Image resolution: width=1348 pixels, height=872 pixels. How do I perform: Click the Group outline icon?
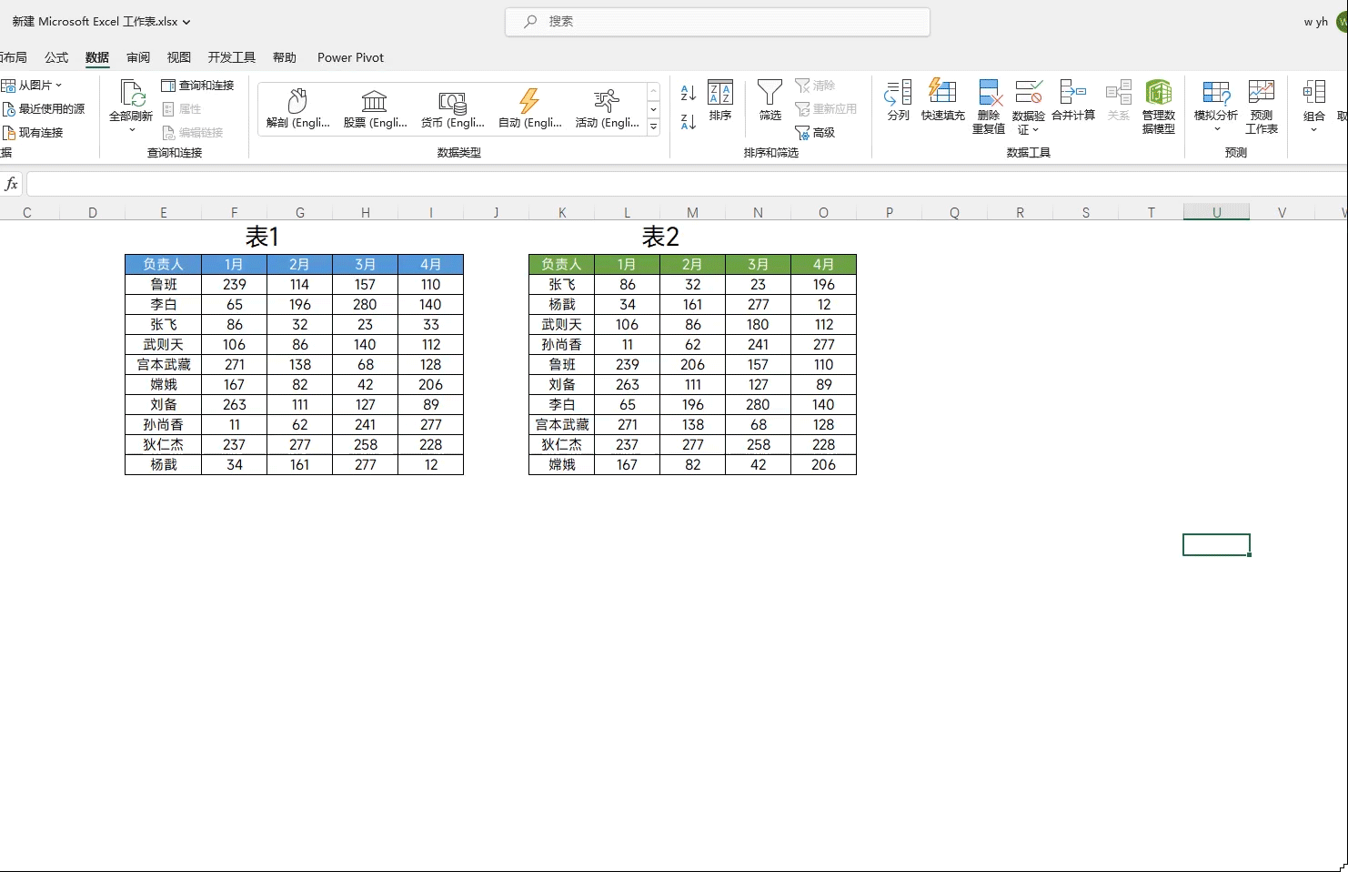click(x=1314, y=92)
